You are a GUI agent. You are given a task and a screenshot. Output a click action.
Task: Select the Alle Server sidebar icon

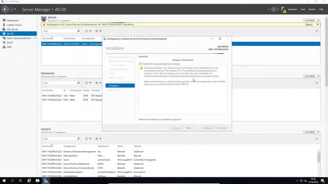pos(4,29)
